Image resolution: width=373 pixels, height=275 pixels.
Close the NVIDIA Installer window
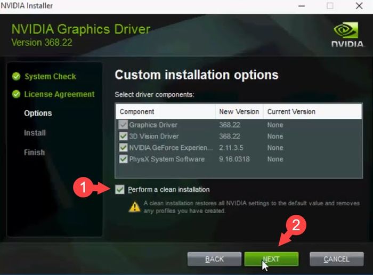[x=359, y=6]
